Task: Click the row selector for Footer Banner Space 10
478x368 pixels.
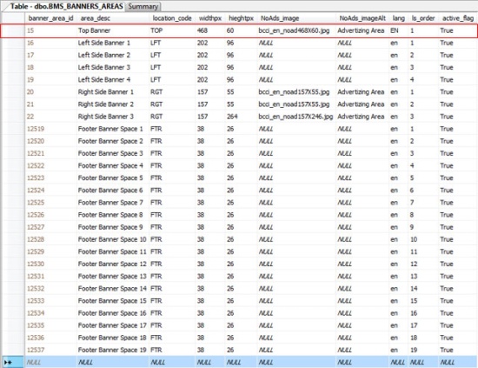Action: pos(13,239)
